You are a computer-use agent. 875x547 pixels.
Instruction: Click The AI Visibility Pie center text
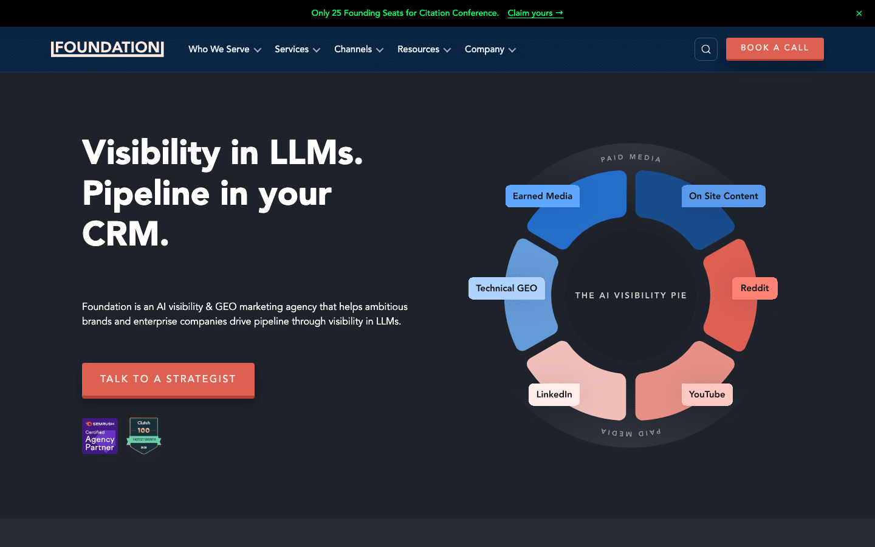click(x=631, y=295)
